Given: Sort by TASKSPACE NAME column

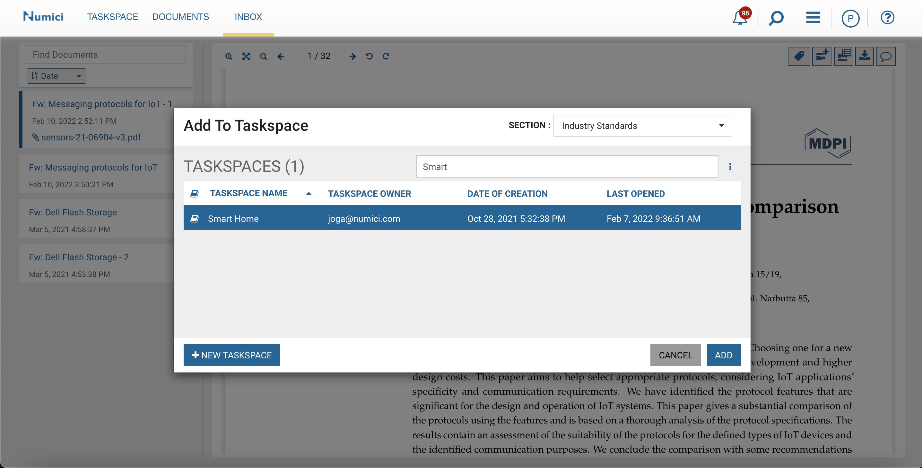Looking at the screenshot, I should click(x=249, y=193).
